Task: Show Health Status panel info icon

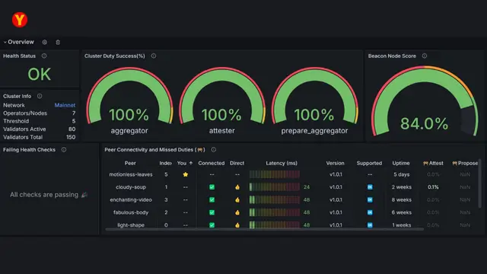Action: click(x=44, y=56)
